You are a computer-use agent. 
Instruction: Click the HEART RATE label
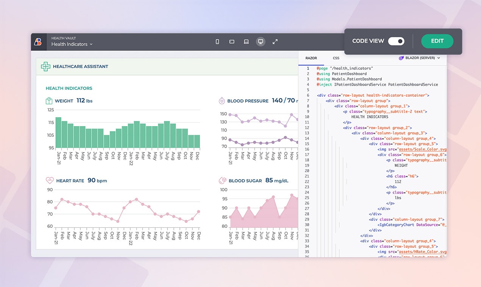pos(70,181)
